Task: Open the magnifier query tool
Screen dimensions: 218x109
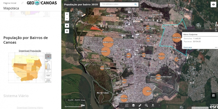Action: coord(146,105)
